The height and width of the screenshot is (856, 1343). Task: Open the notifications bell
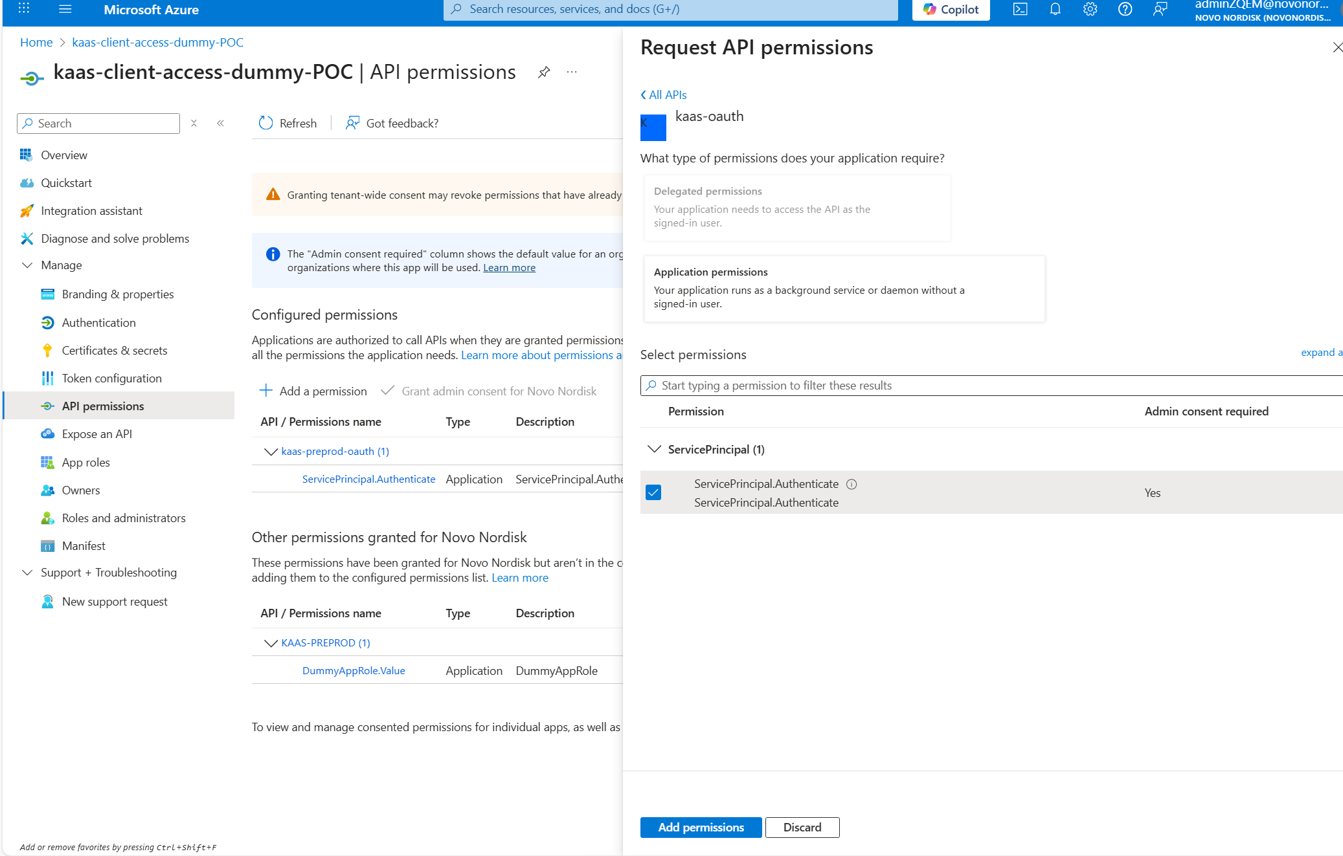[1055, 9]
